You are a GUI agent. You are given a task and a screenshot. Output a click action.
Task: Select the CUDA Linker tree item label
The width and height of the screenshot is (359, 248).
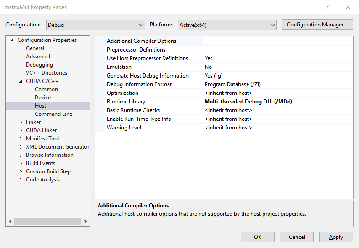pos(42,130)
